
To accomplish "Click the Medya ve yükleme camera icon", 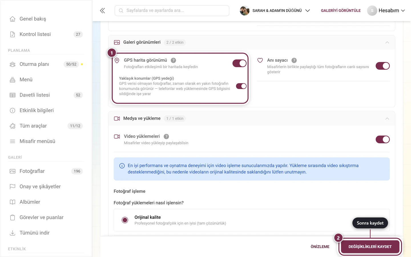I will click(x=117, y=119).
